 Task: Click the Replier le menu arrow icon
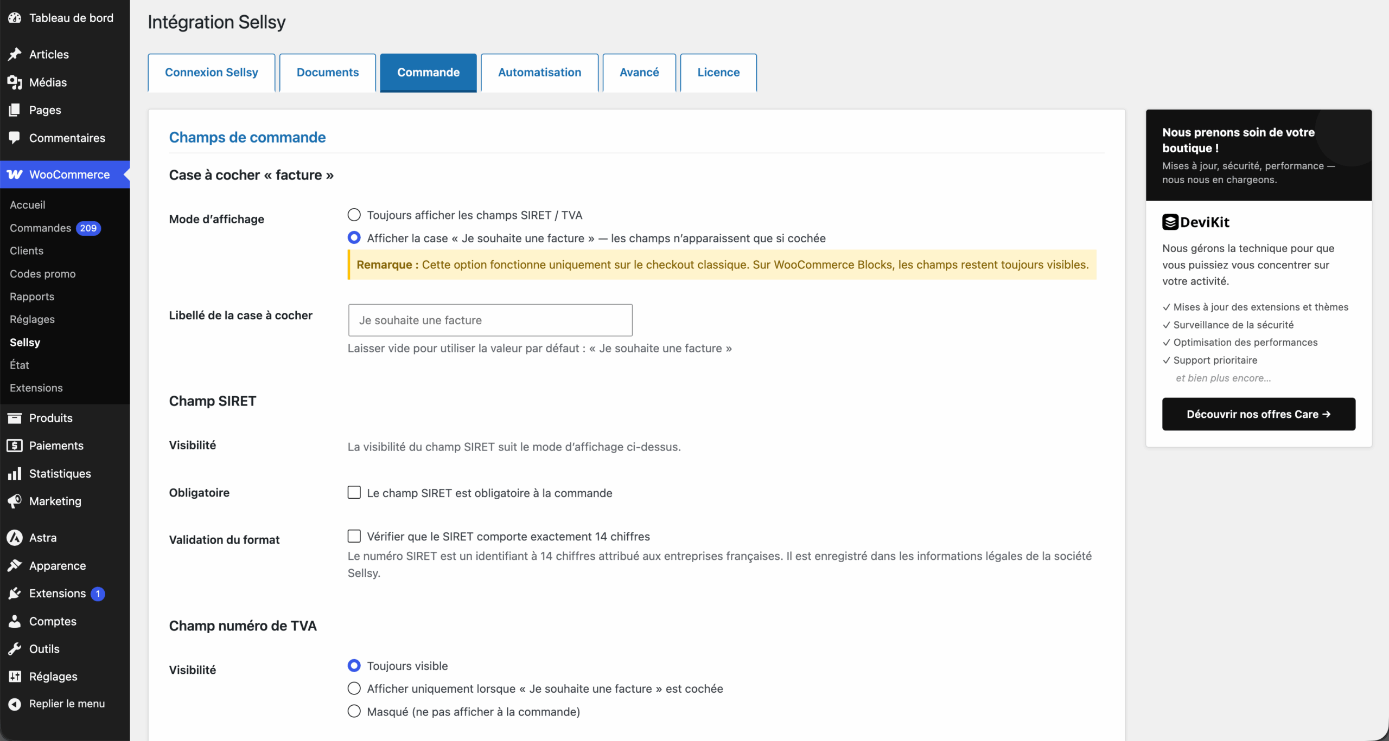15,704
